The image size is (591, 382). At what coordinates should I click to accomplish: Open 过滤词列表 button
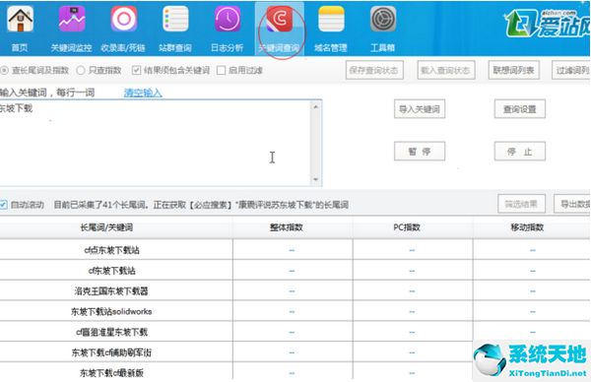pos(571,70)
